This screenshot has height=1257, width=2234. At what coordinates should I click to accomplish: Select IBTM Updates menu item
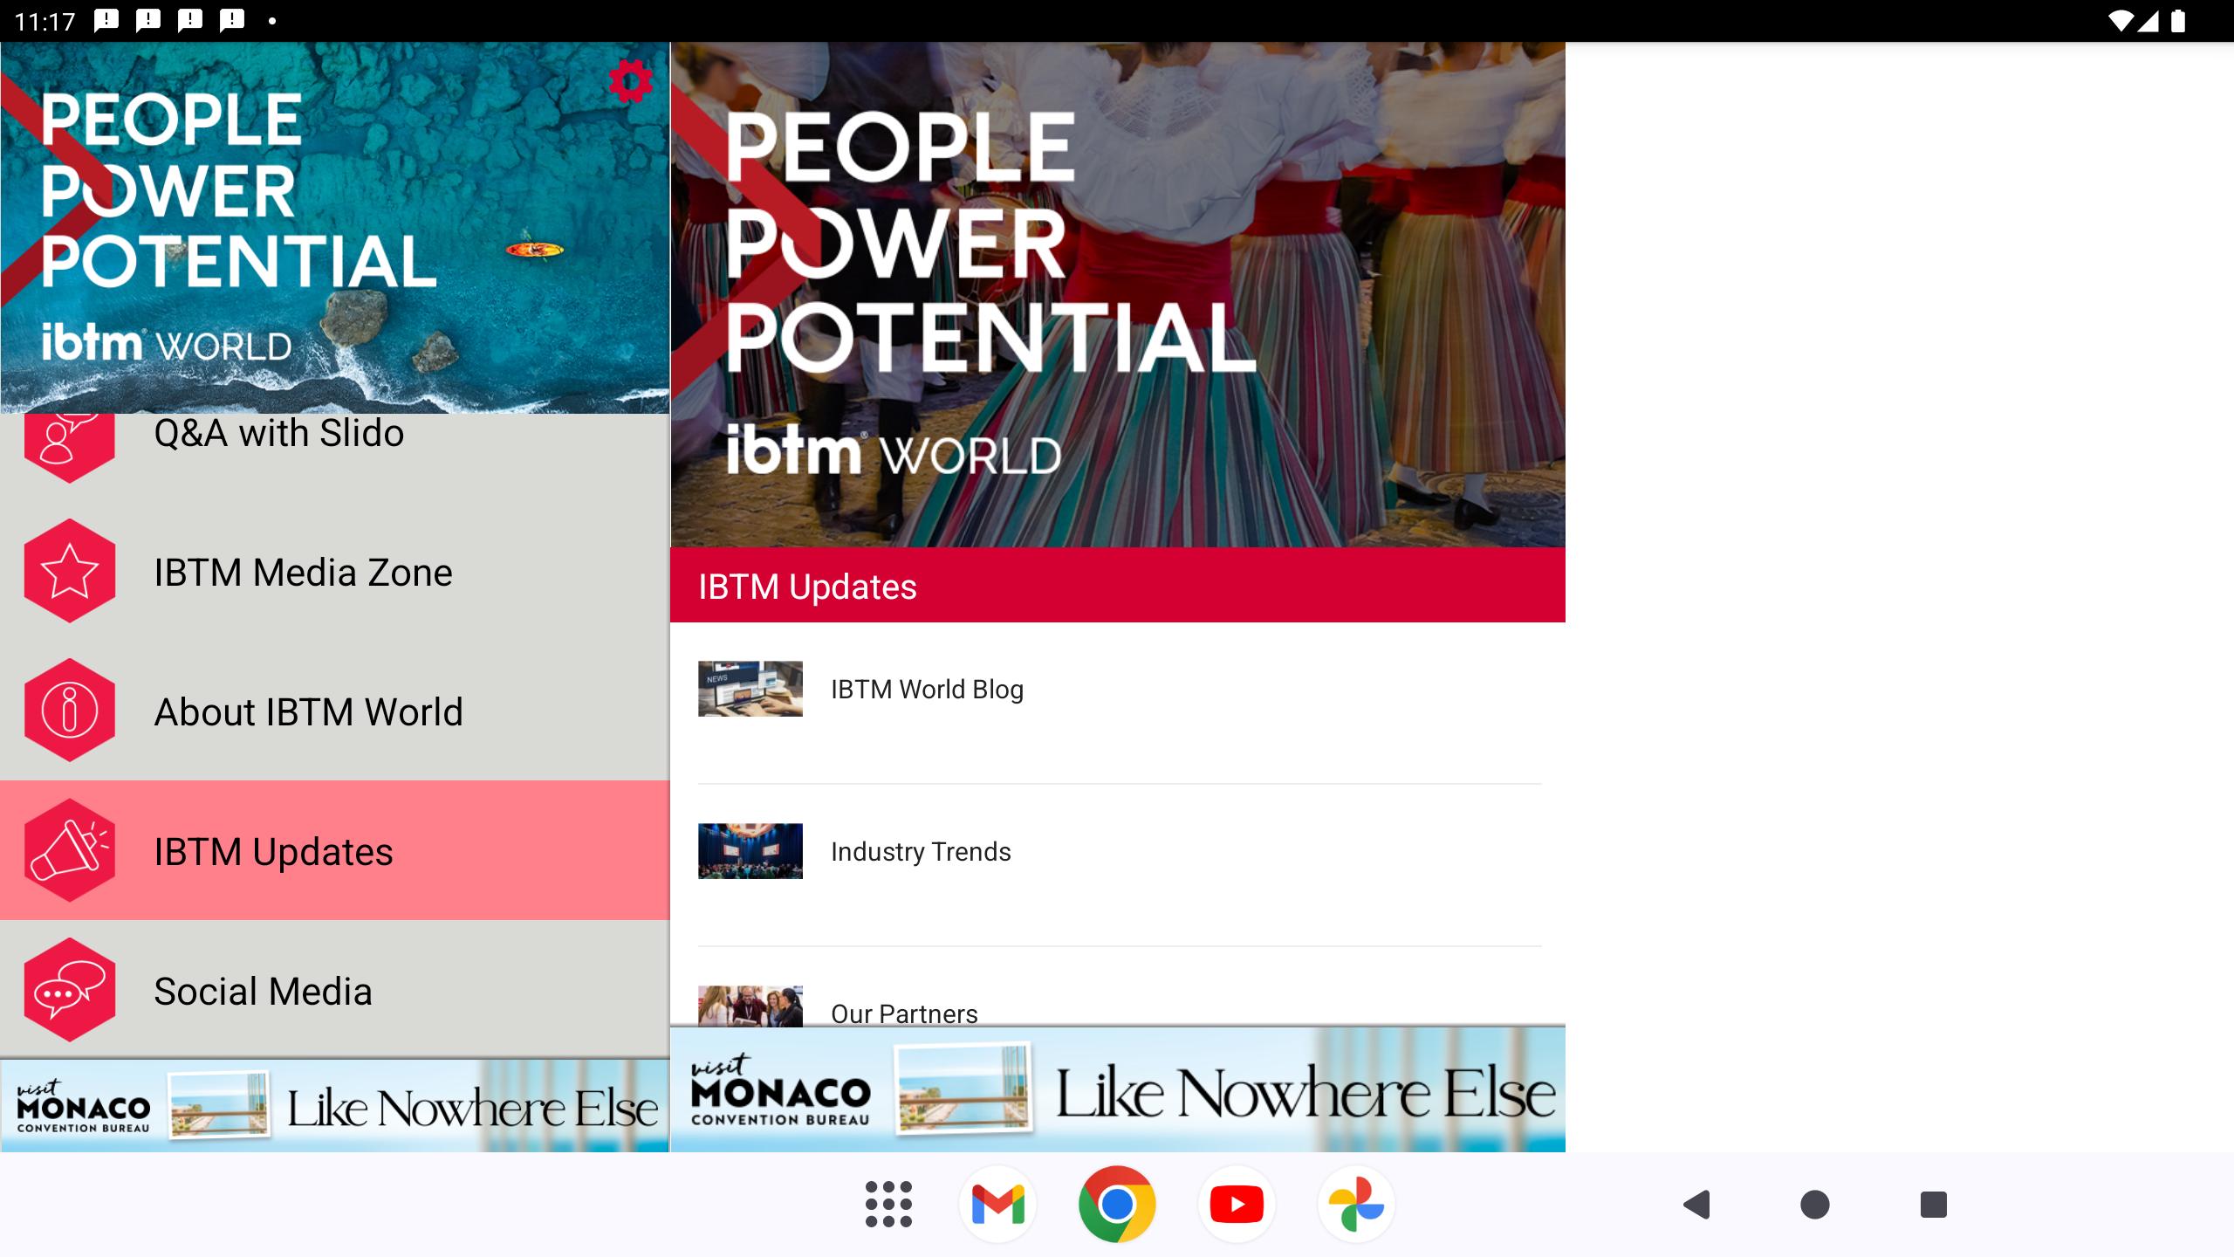pos(335,850)
